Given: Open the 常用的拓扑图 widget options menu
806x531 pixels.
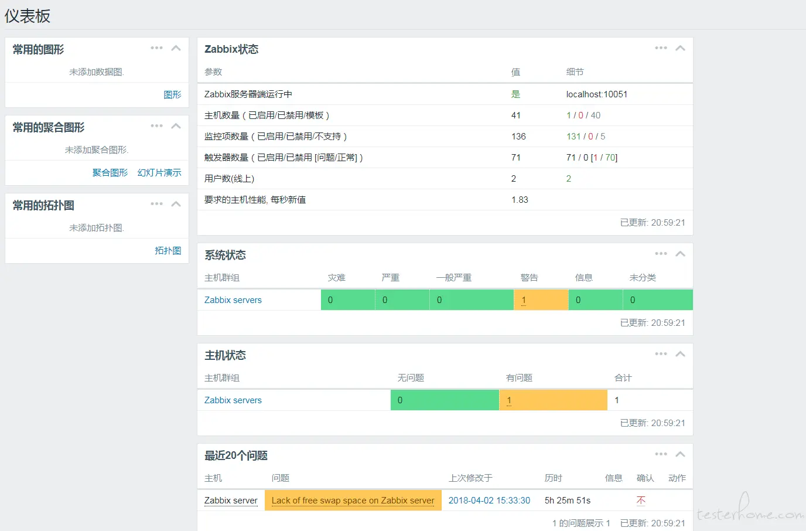Looking at the screenshot, I should pyautogui.click(x=156, y=204).
